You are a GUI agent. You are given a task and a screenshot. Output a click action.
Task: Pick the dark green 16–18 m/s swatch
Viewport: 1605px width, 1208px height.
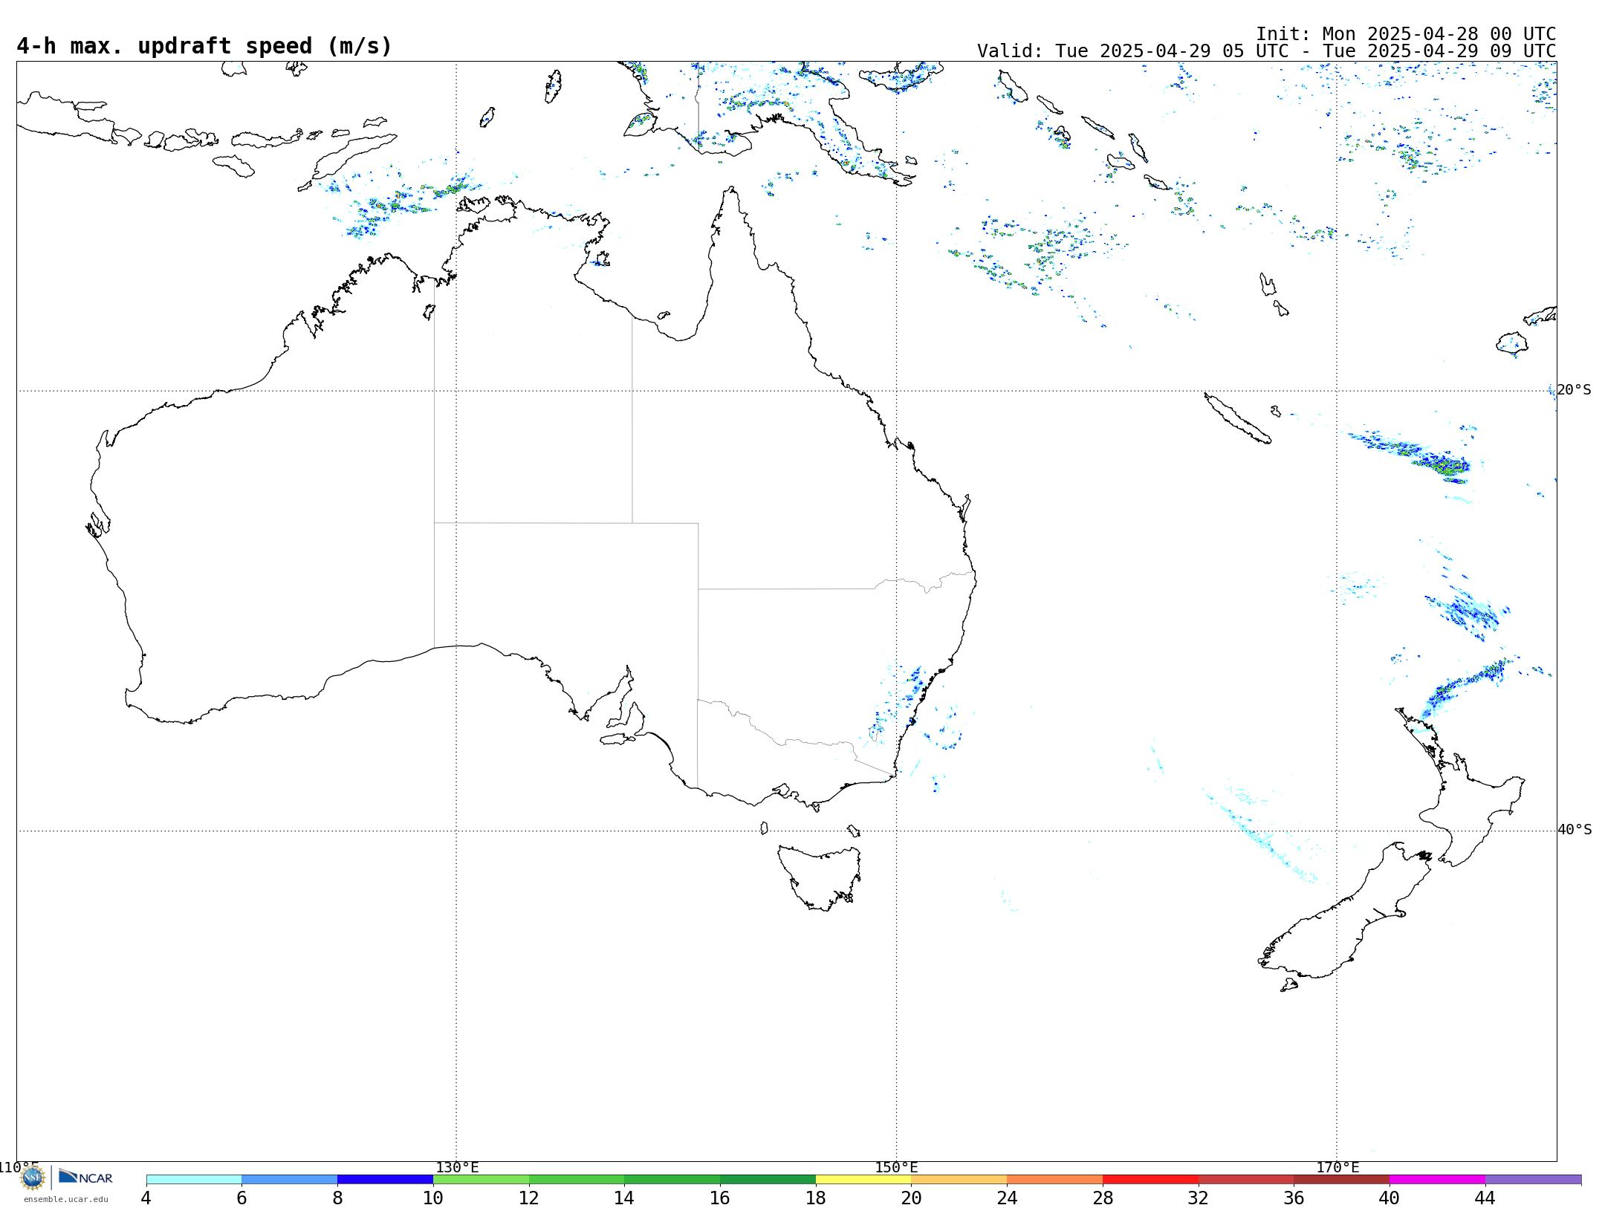pyautogui.click(x=768, y=1180)
